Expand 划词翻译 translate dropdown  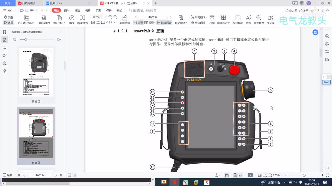coord(206,17)
